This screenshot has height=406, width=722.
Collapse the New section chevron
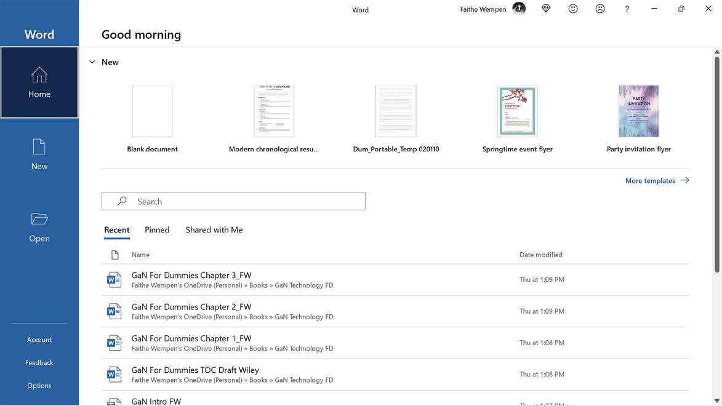tap(92, 62)
